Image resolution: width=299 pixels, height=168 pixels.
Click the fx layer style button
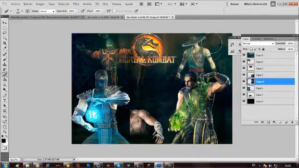263,122
